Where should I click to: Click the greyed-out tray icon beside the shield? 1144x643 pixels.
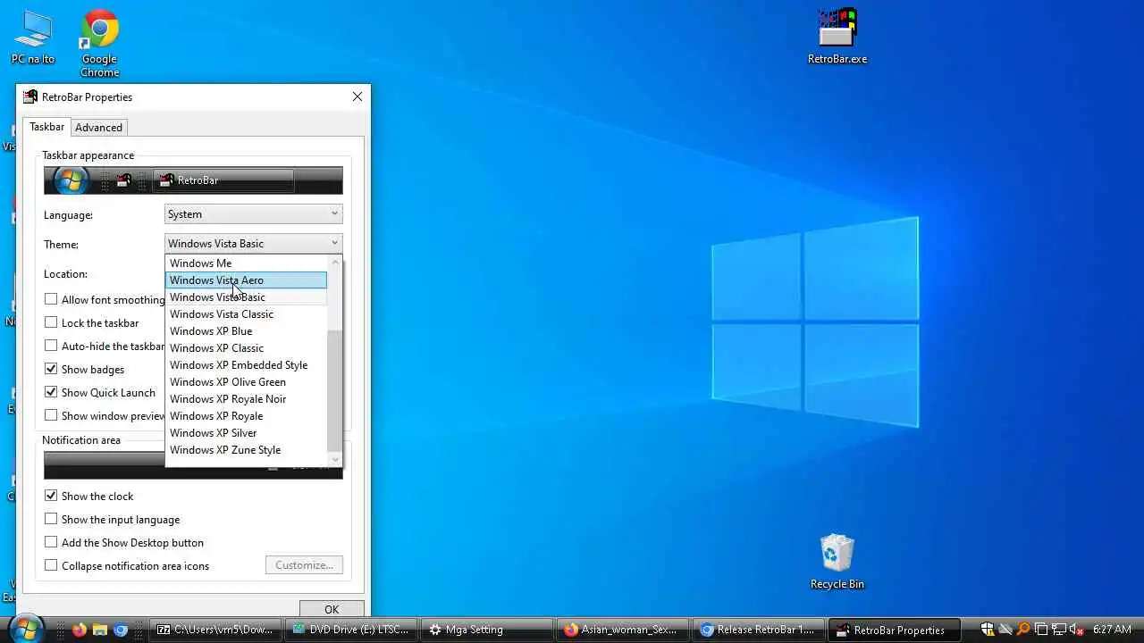tap(1005, 630)
